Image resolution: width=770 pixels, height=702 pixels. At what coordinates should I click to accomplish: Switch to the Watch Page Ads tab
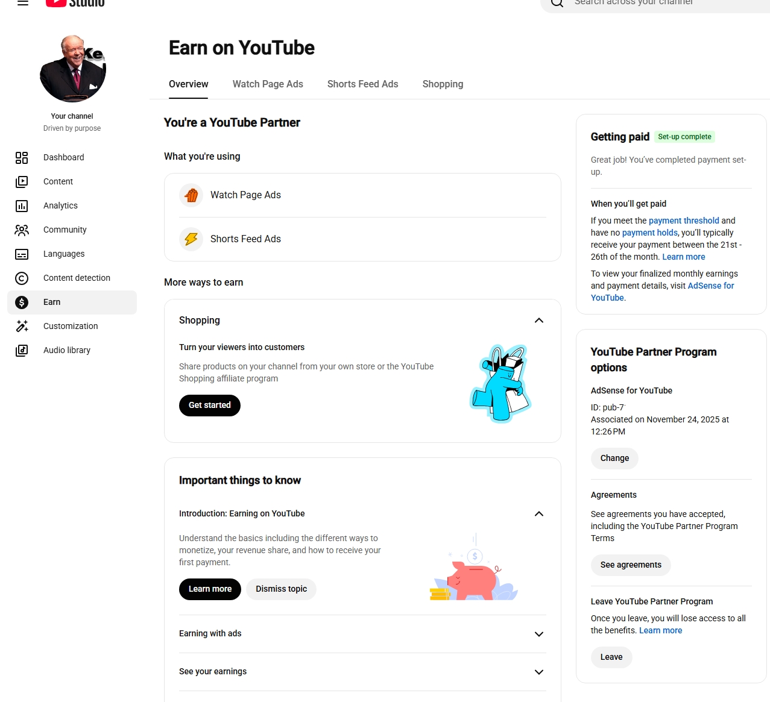268,84
